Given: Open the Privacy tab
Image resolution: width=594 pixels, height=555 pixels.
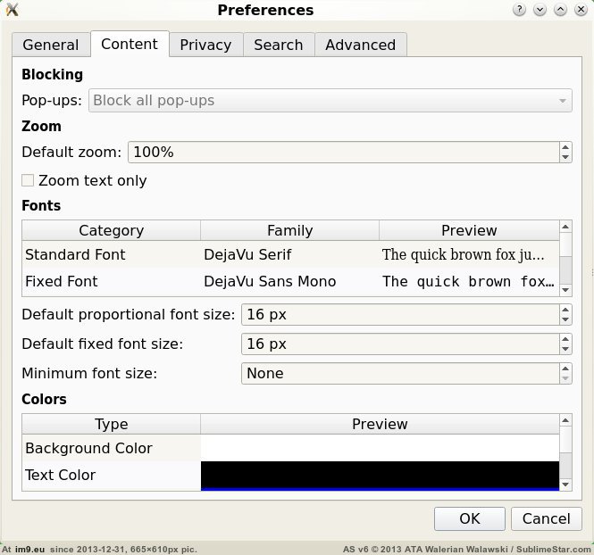Looking at the screenshot, I should point(205,45).
